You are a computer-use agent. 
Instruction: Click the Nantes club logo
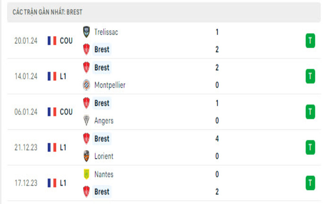point(86,174)
